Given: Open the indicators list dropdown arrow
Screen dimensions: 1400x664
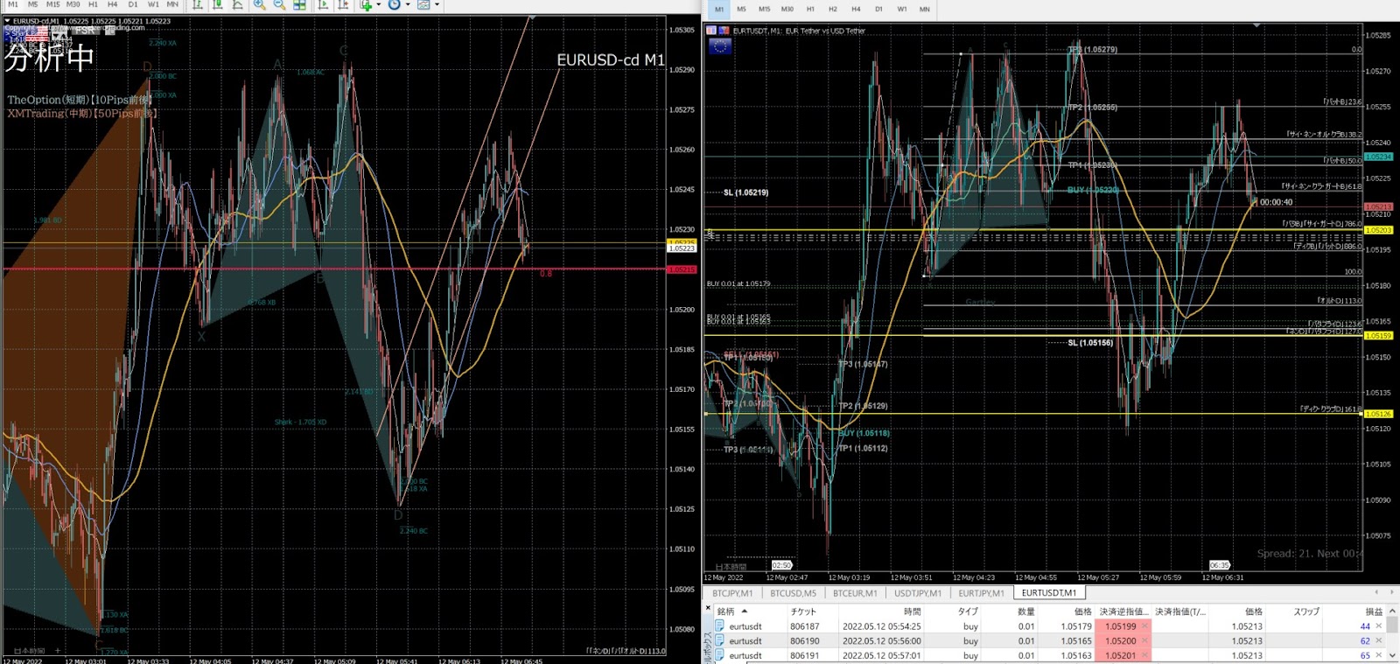Looking at the screenshot, I should click(x=378, y=4).
